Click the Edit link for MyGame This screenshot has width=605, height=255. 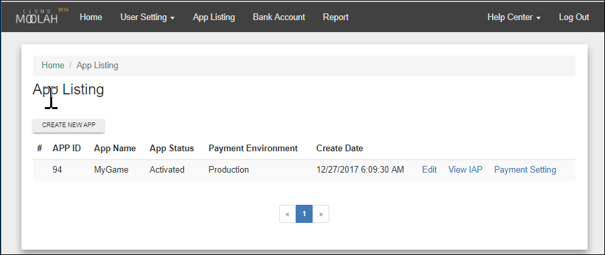point(429,169)
